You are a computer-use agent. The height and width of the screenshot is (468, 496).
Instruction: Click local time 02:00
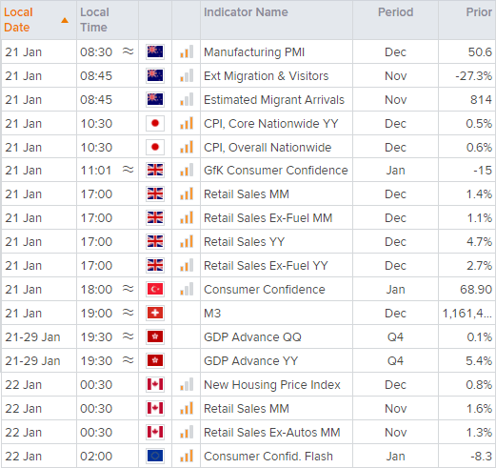[x=96, y=457]
